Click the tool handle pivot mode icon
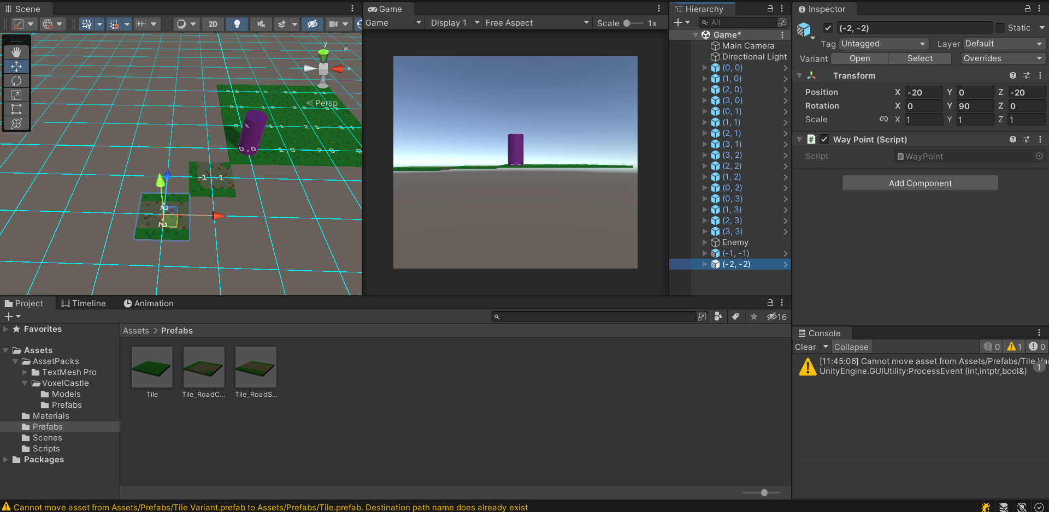The height and width of the screenshot is (512, 1049). (23, 24)
